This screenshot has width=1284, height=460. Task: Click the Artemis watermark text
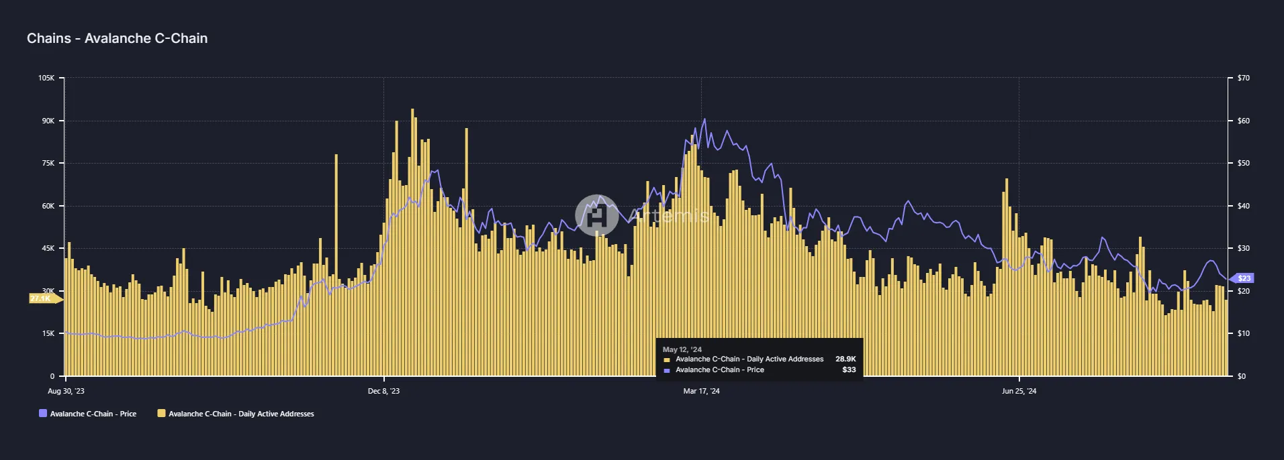(669, 215)
